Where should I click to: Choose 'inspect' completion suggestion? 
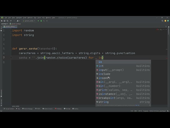pyautogui.click(x=123, y=78)
